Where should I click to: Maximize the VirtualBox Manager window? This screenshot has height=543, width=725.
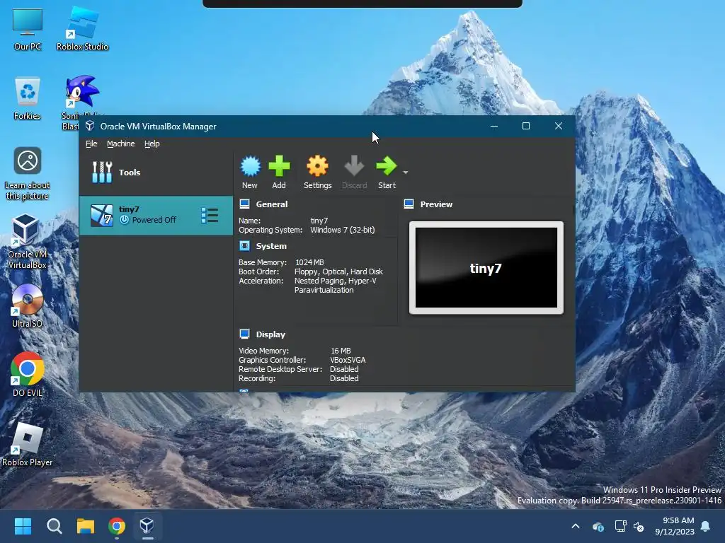pos(526,126)
